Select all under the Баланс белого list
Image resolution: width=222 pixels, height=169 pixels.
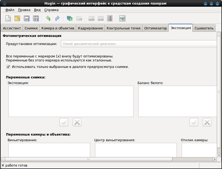click(194, 122)
